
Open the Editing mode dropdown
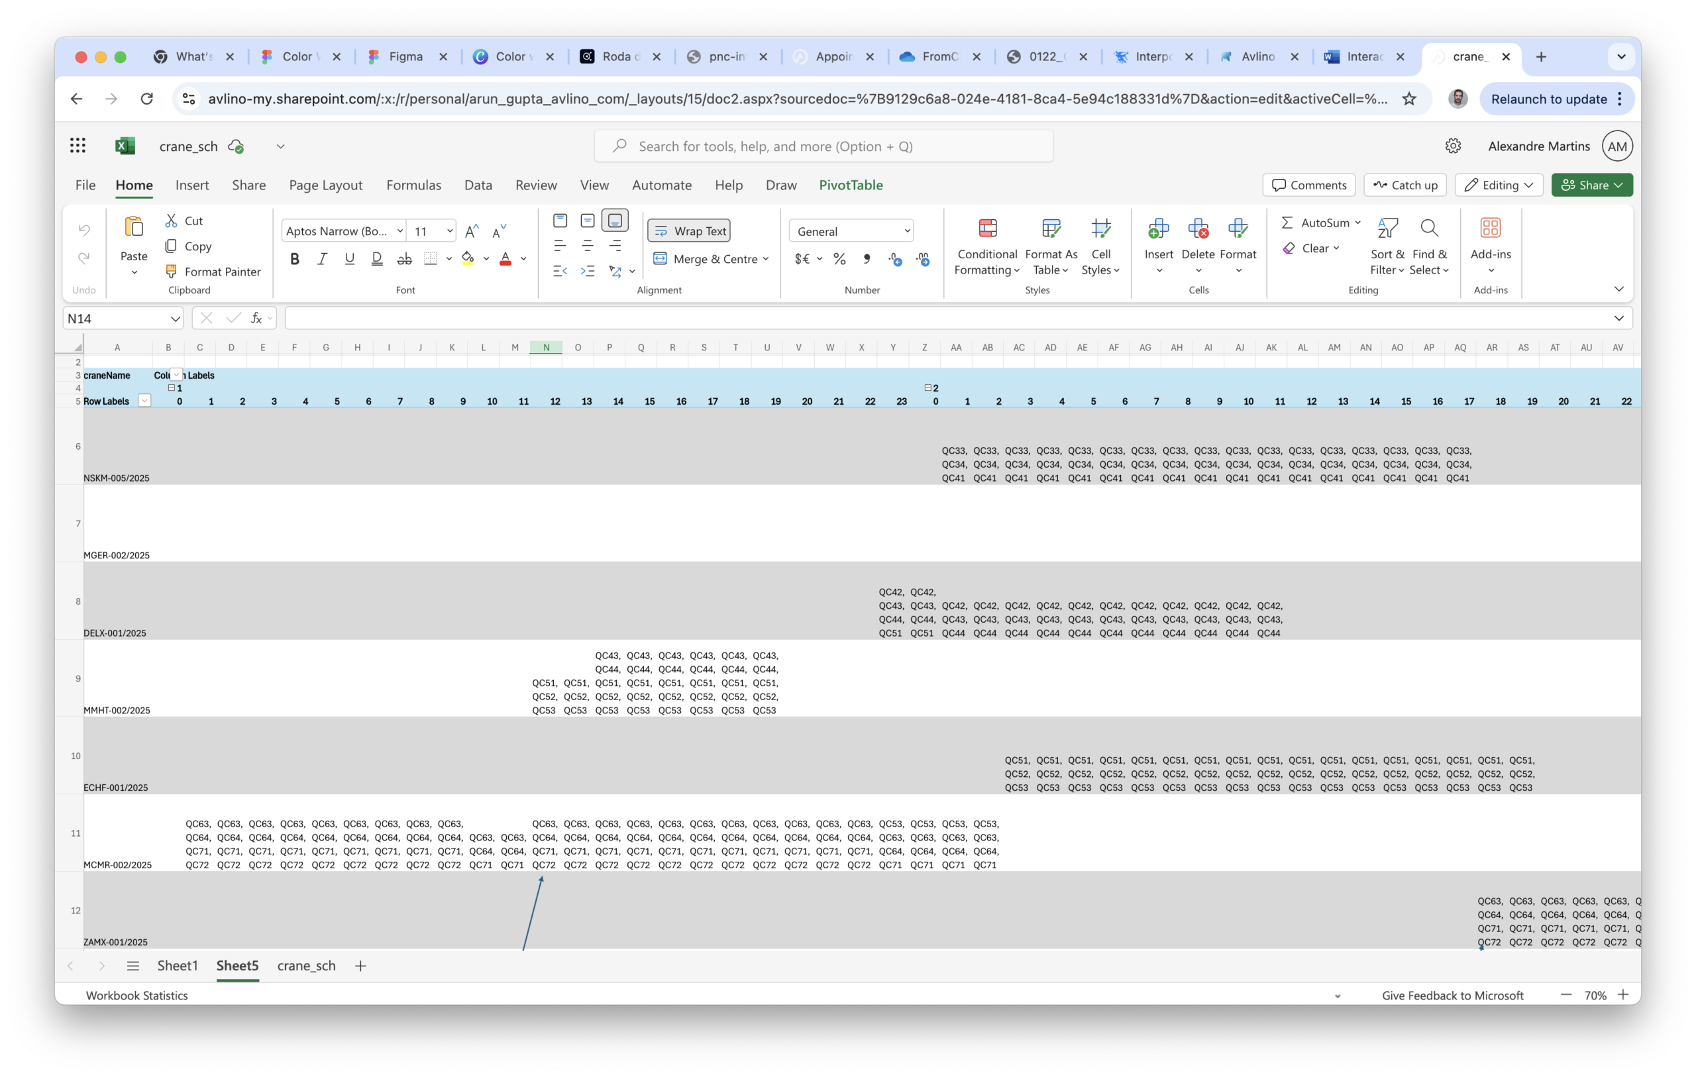pyautogui.click(x=1498, y=185)
